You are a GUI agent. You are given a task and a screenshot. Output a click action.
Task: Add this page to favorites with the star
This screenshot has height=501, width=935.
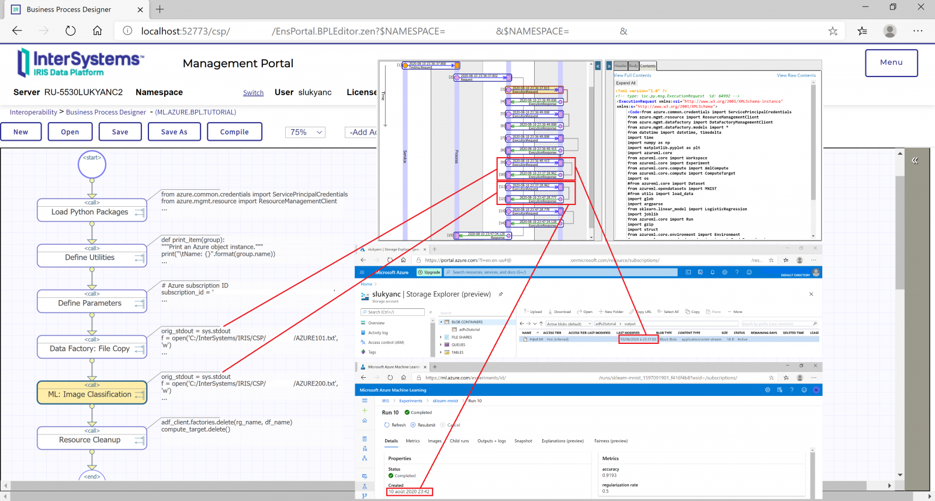[833, 31]
